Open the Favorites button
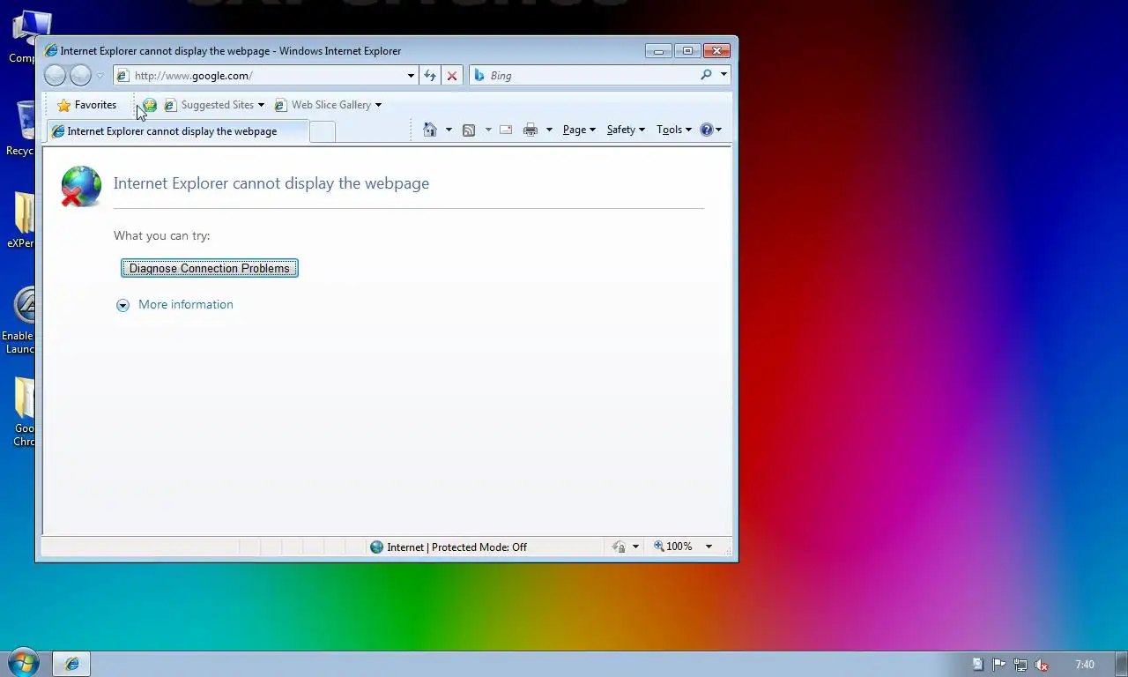 [x=86, y=105]
